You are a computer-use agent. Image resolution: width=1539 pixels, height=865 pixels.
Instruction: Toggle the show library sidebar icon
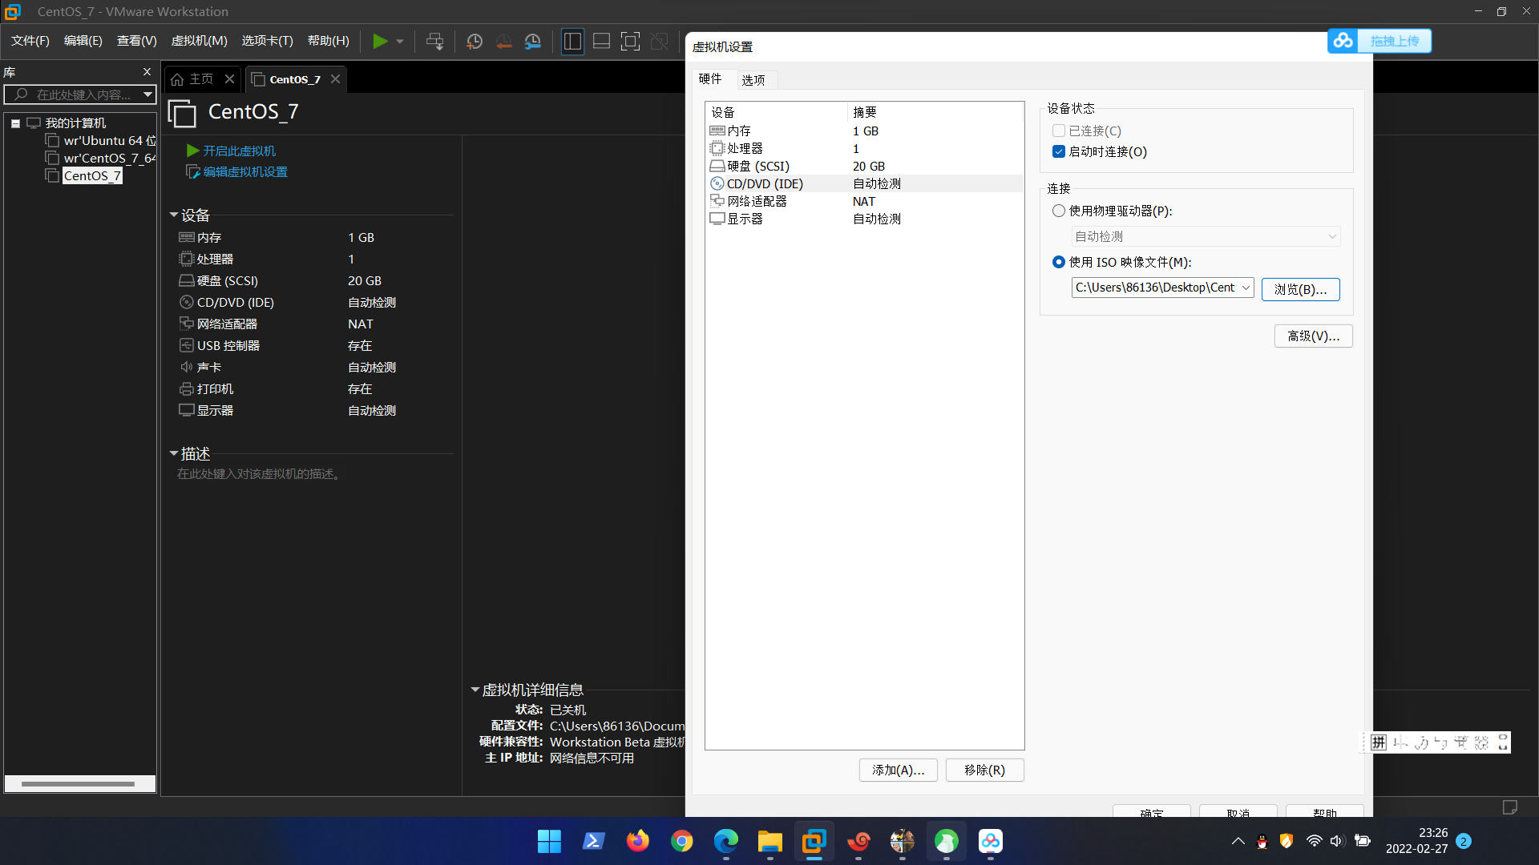point(572,41)
